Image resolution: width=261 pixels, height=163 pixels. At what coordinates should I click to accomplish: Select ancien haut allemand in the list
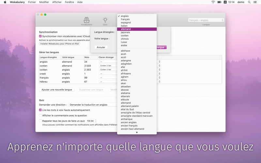point(137,129)
